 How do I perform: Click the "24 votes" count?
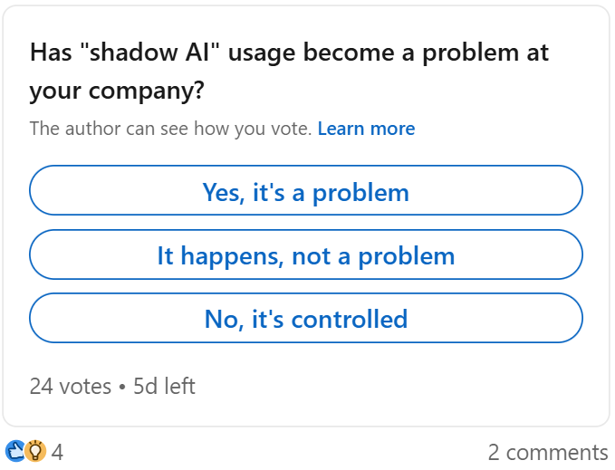tap(71, 387)
